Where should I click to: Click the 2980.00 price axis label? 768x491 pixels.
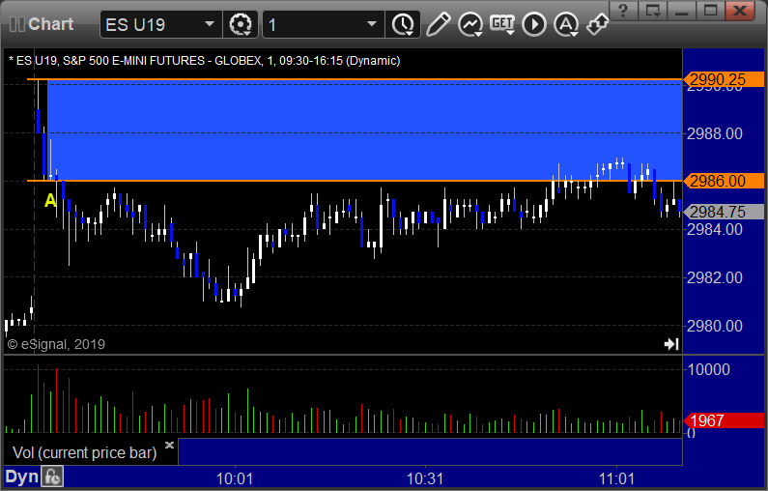[715, 326]
